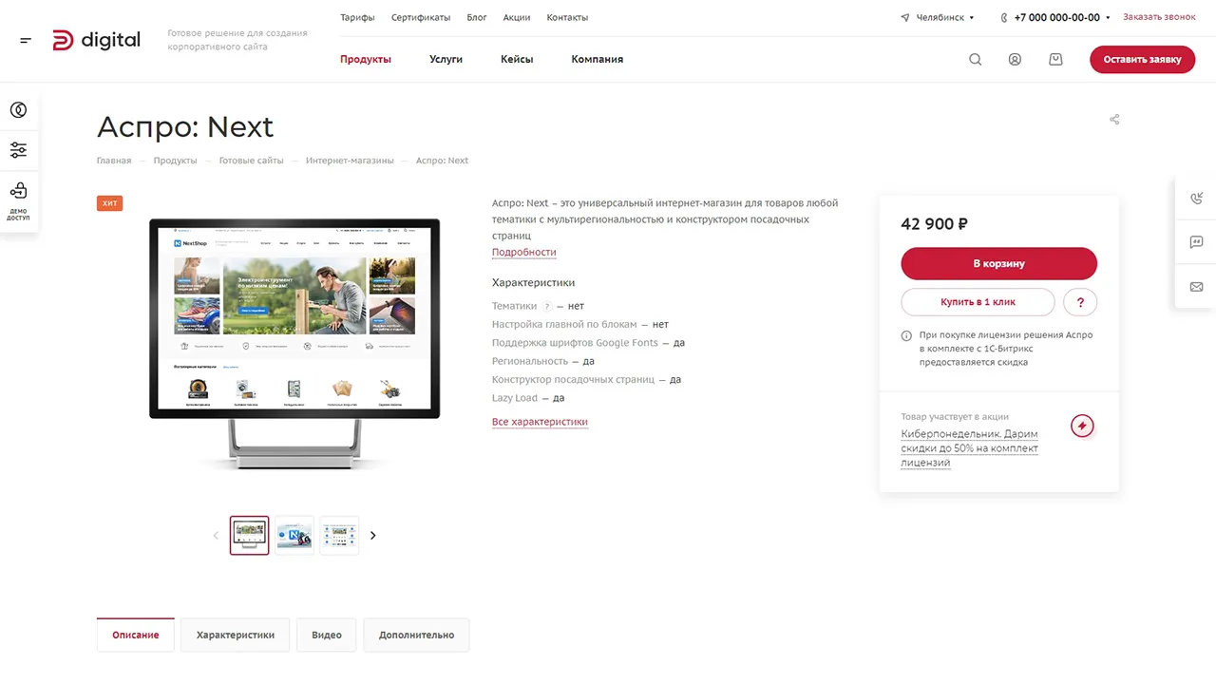Open site search magnifier icon
Image resolution: width=1216 pixels, height=684 pixels.
click(x=975, y=59)
